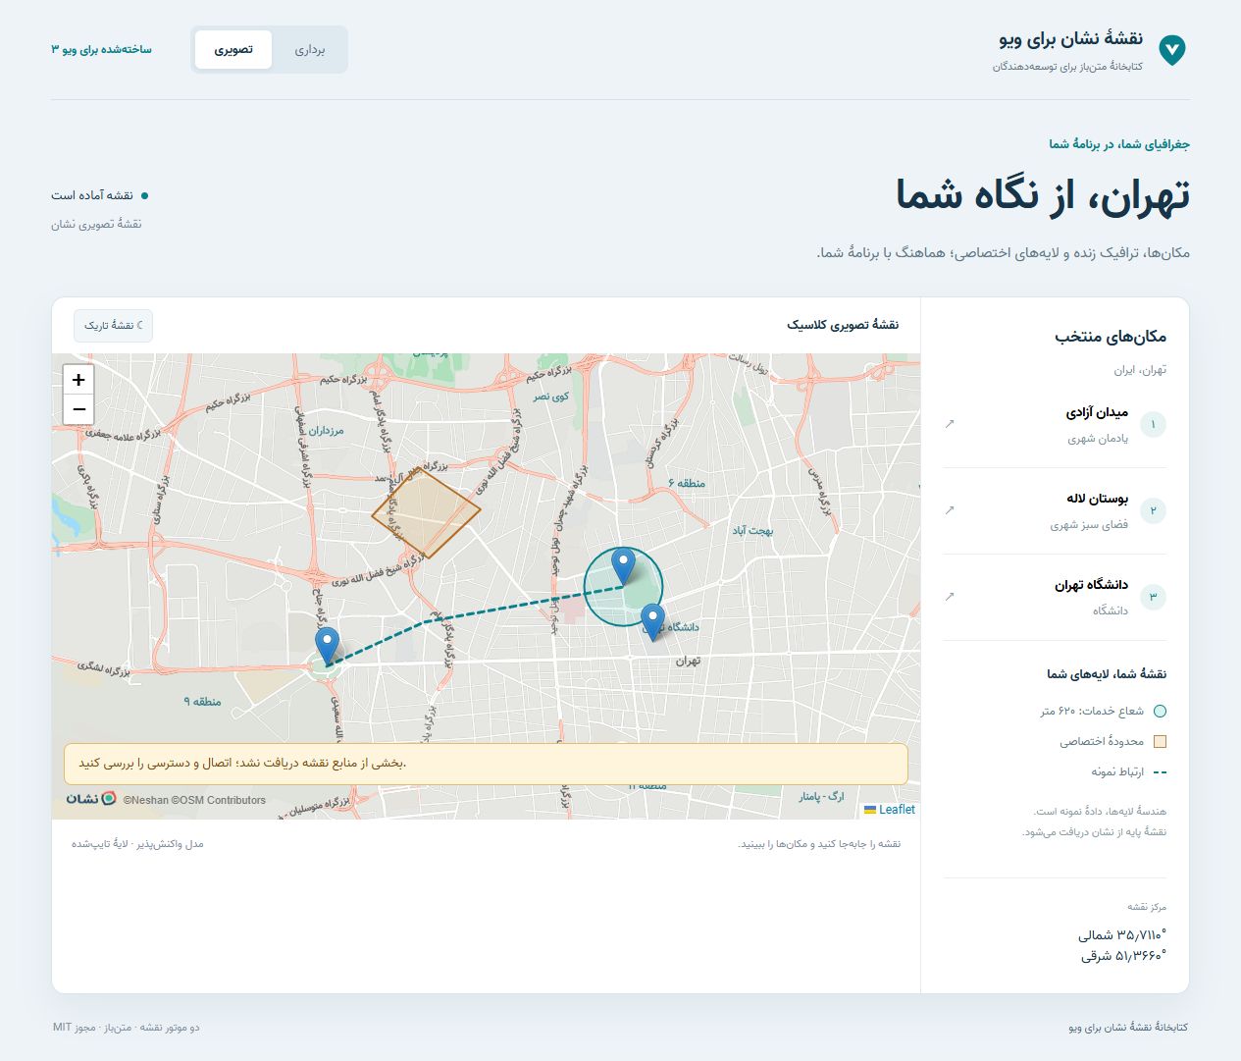
Task: Open the دانشگاه تهران arrow icon
Action: coord(949,597)
